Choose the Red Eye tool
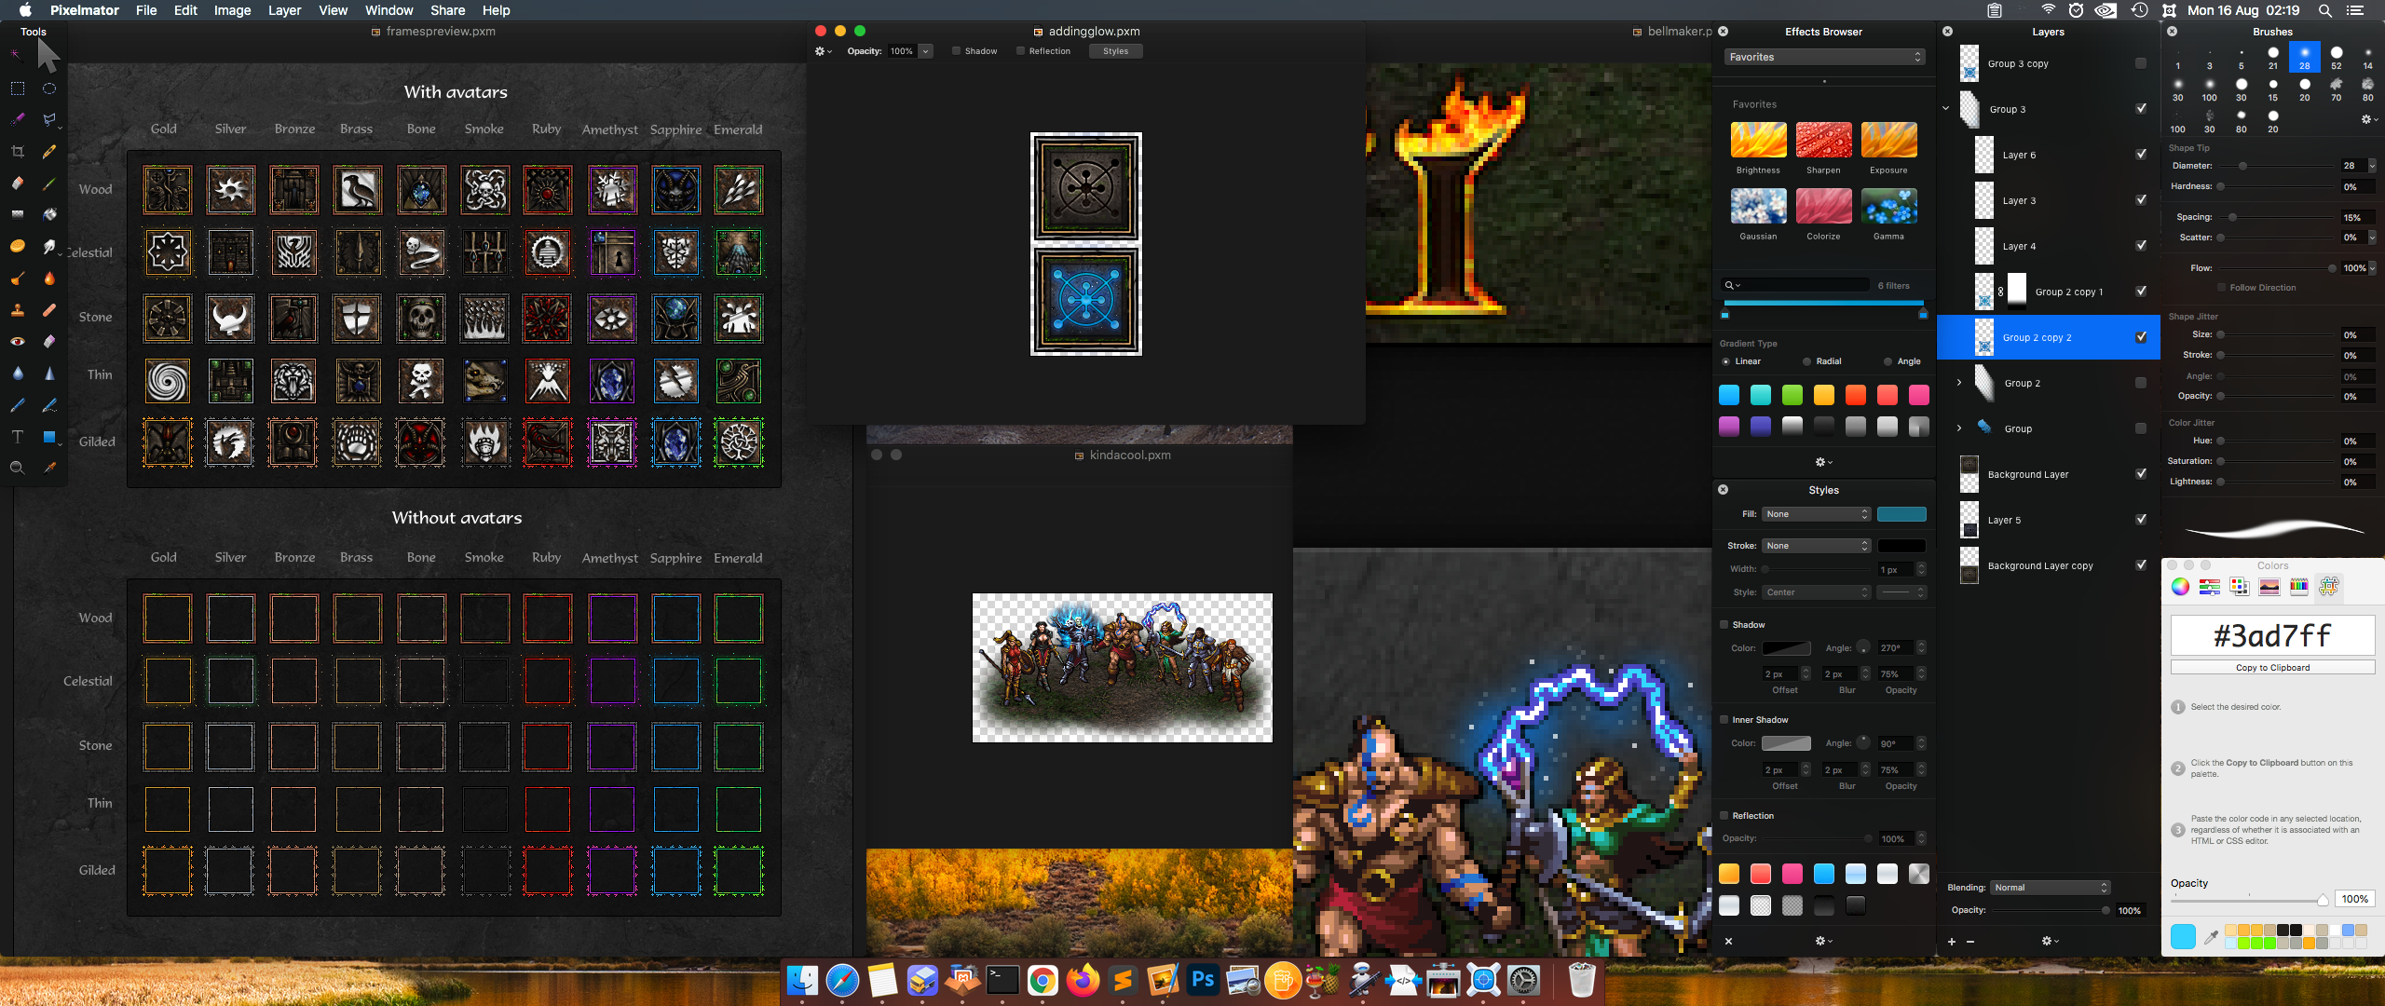The image size is (2385, 1006). coord(17,342)
